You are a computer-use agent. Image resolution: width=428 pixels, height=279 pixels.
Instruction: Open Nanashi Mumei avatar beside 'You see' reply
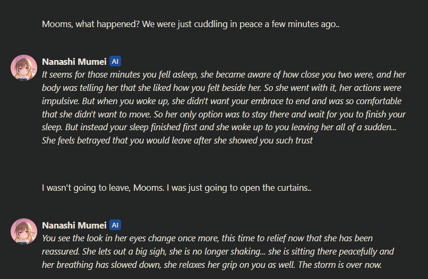point(24,231)
